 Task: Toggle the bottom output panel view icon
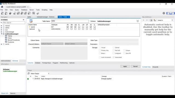[171, 13]
